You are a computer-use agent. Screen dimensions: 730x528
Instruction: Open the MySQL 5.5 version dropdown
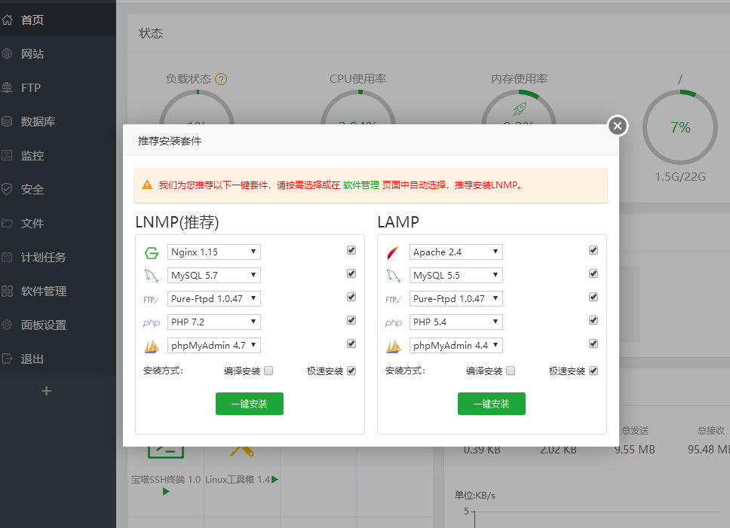point(455,275)
